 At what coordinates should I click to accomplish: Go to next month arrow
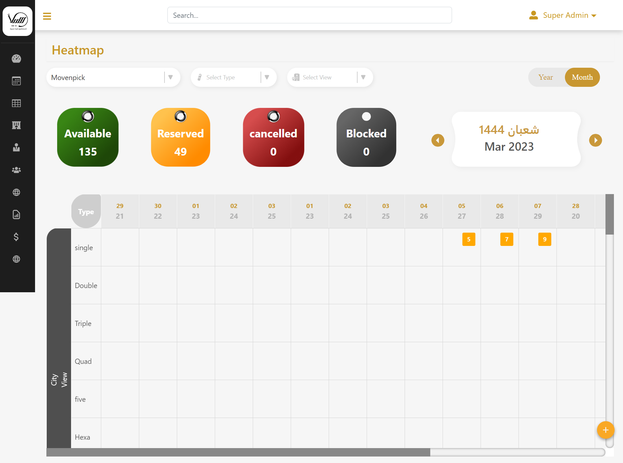[595, 140]
